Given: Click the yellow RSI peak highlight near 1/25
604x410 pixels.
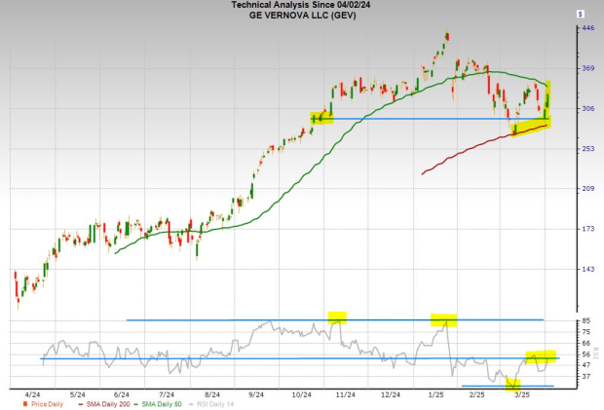Looking at the screenshot, I should pyautogui.click(x=443, y=319).
